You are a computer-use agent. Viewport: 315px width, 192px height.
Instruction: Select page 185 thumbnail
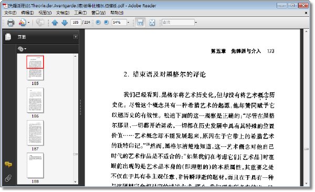35,68
